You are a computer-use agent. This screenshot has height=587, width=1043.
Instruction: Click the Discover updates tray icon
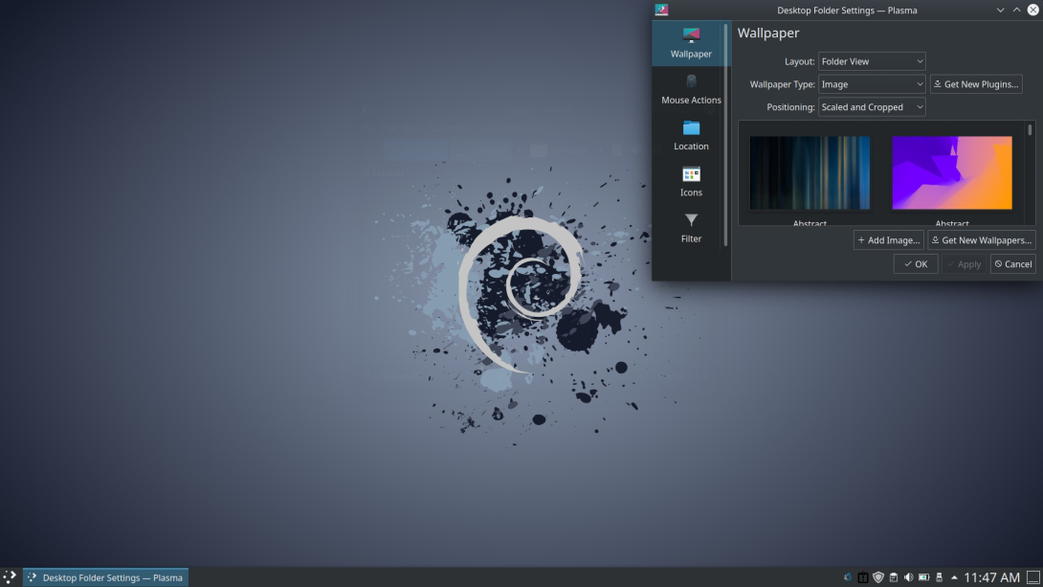click(848, 577)
